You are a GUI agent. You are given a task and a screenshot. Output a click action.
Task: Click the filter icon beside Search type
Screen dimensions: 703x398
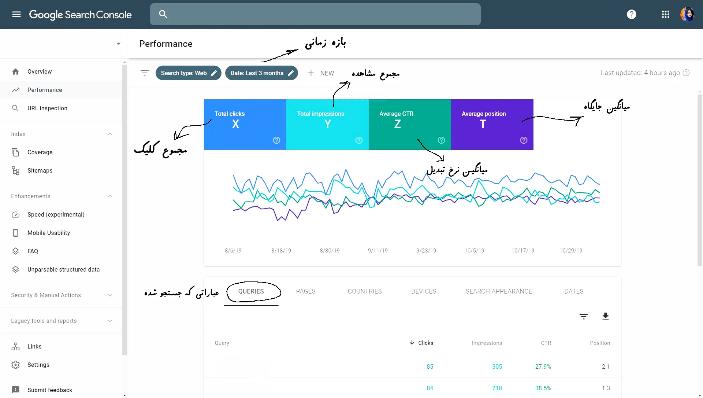tap(145, 73)
